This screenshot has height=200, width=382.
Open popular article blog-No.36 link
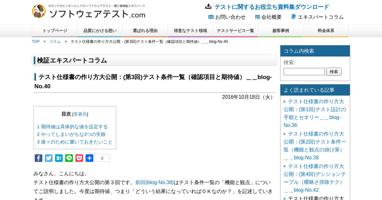point(315,113)
